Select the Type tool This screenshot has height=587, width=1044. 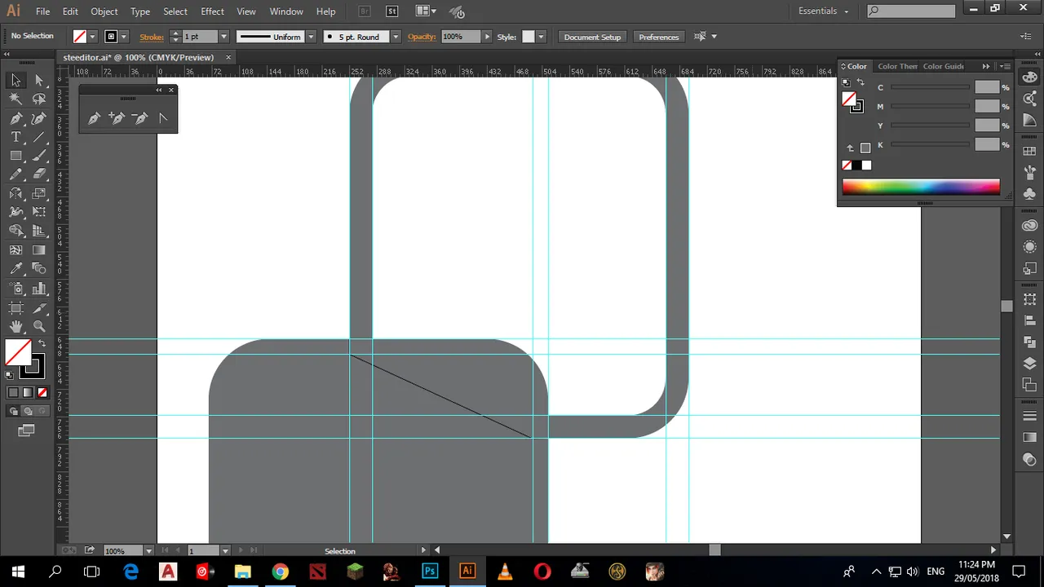click(15, 137)
